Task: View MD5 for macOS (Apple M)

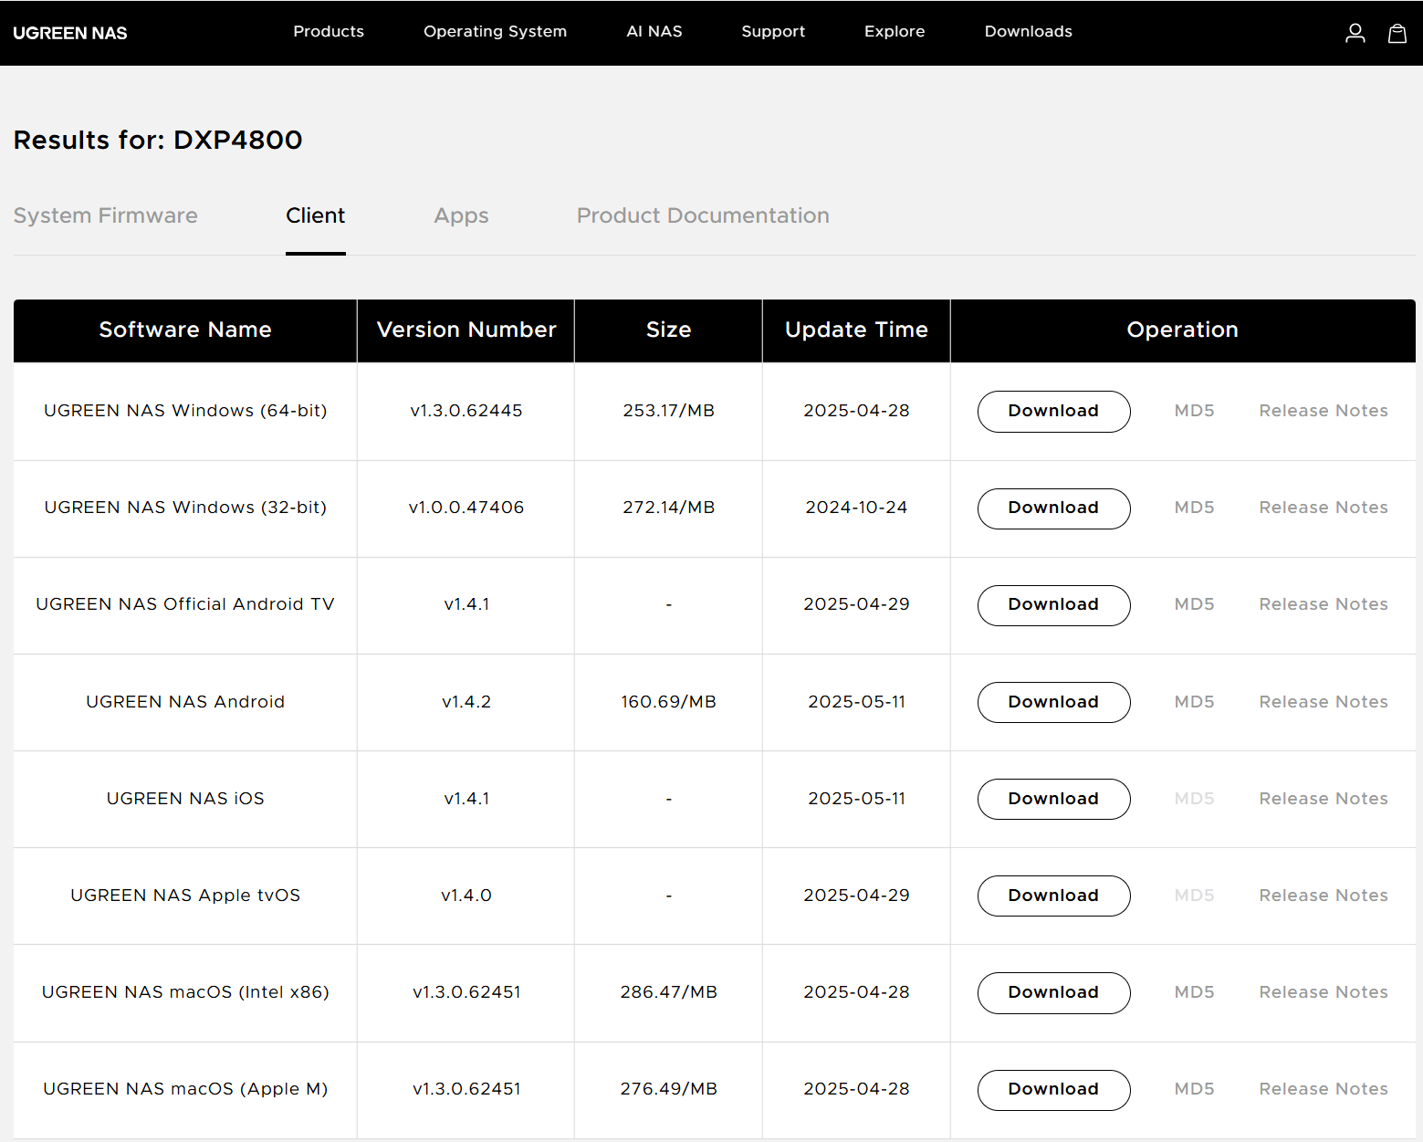Action: pos(1195,1089)
